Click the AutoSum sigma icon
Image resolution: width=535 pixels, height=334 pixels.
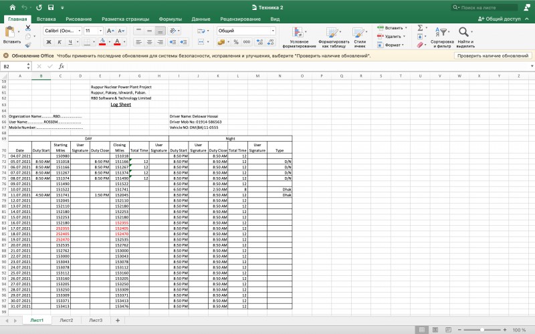(x=420, y=27)
